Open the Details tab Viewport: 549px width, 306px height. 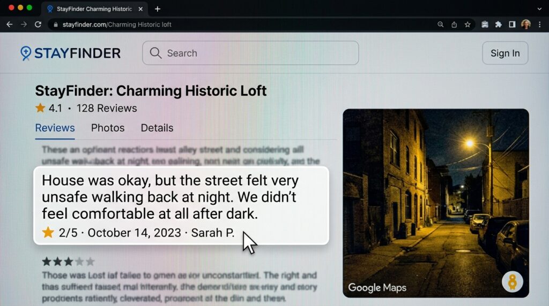(157, 128)
